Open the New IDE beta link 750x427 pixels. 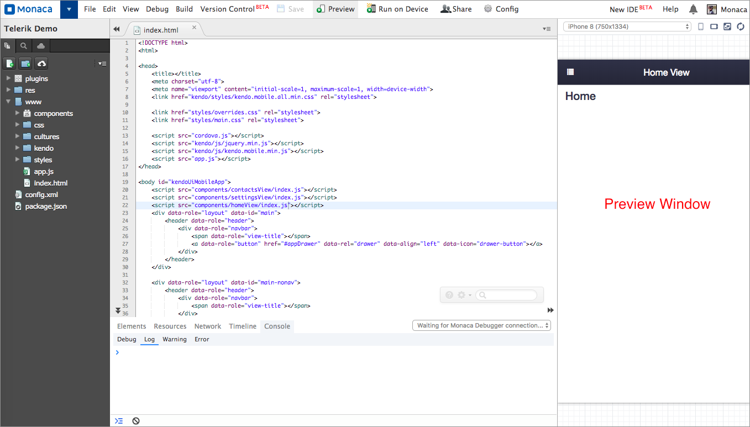[631, 9]
